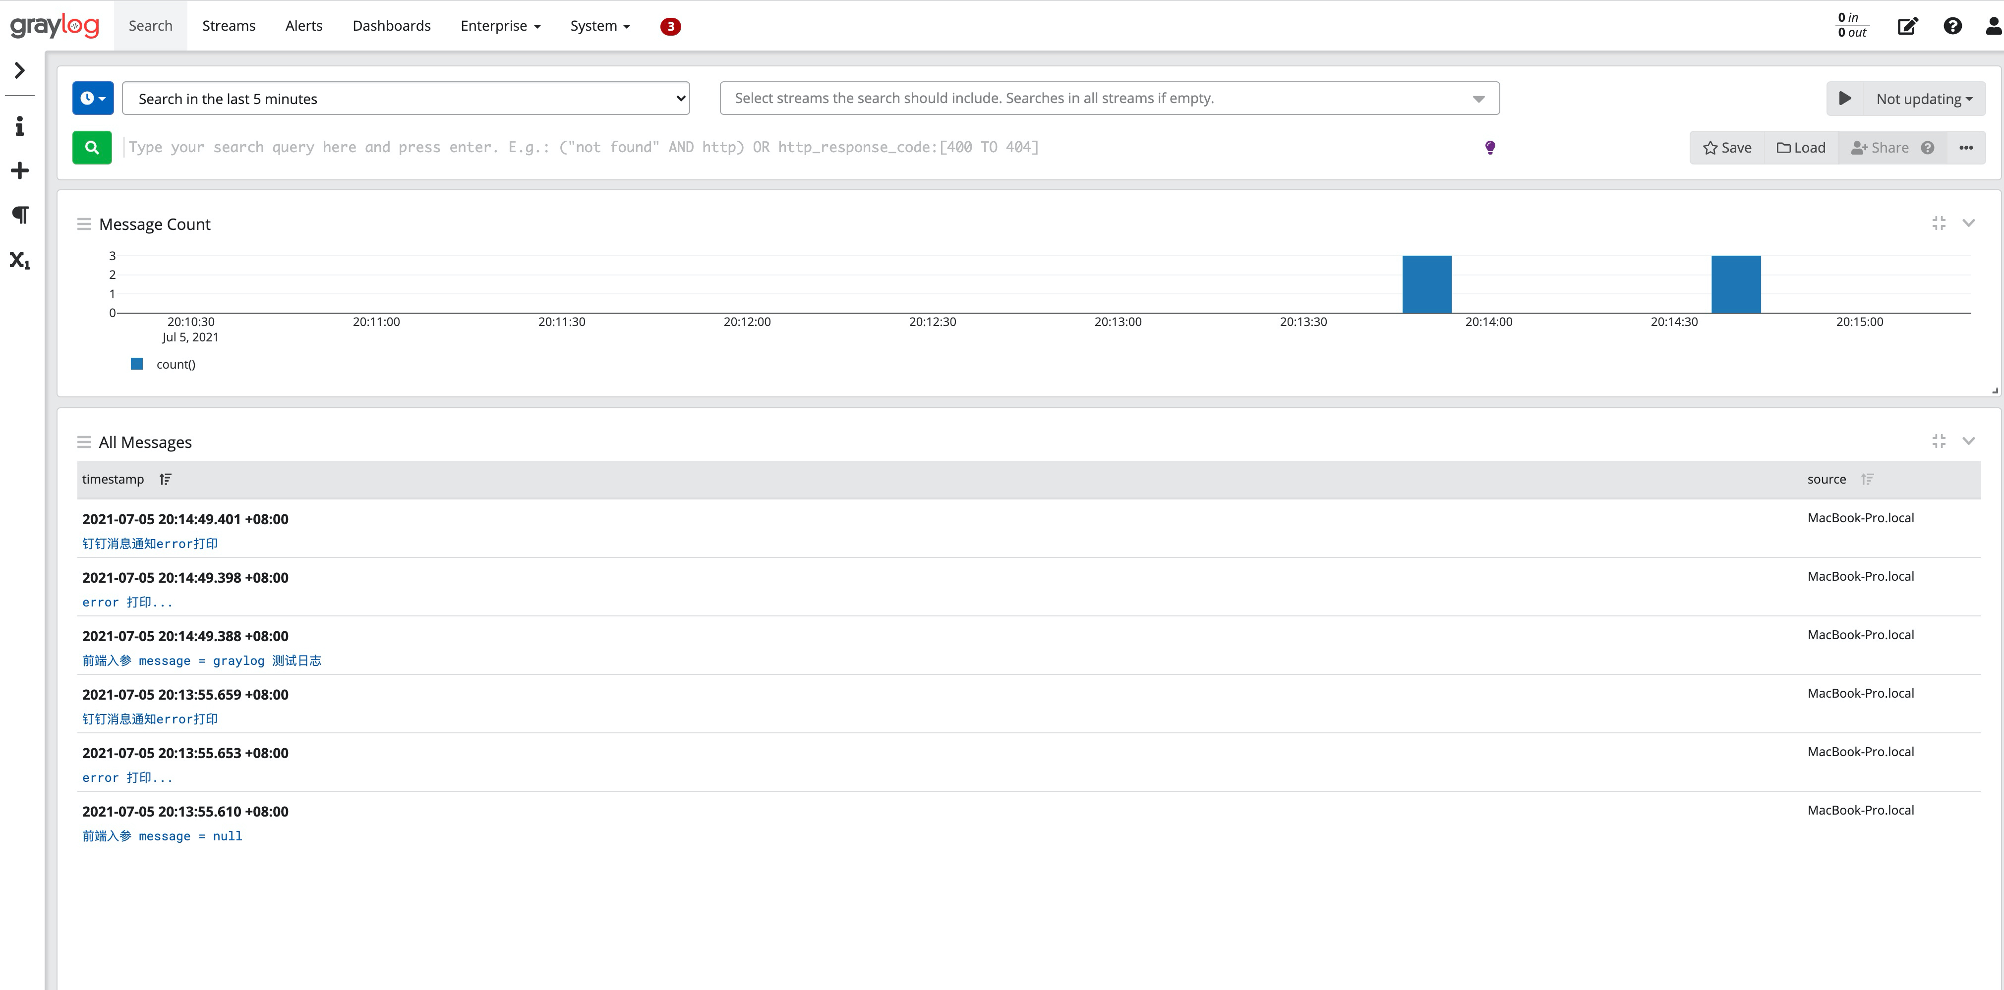Expand the System menu

[600, 26]
